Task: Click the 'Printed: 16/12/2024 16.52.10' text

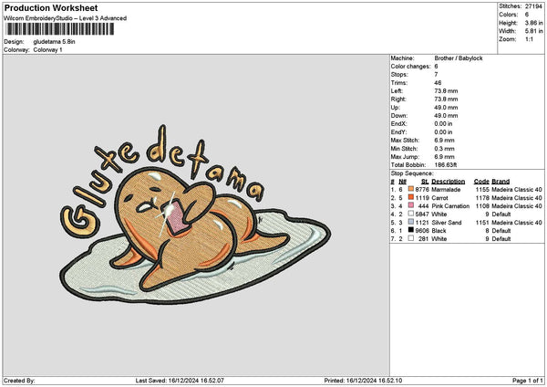Action: [363, 381]
